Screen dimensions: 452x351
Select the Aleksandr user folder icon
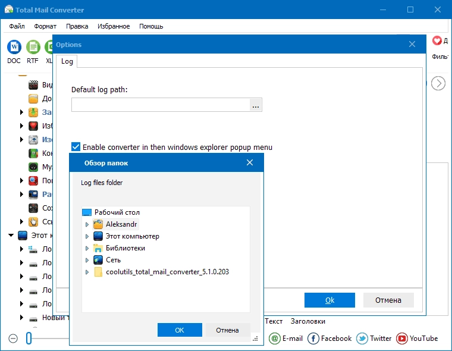pyautogui.click(x=98, y=224)
